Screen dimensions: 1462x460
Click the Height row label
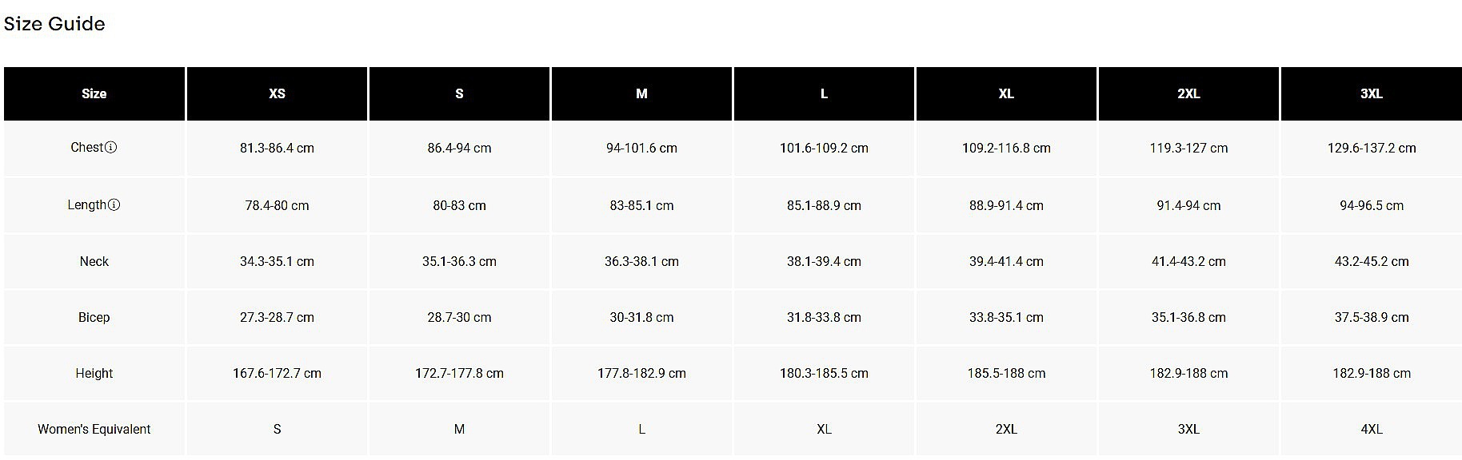(94, 374)
